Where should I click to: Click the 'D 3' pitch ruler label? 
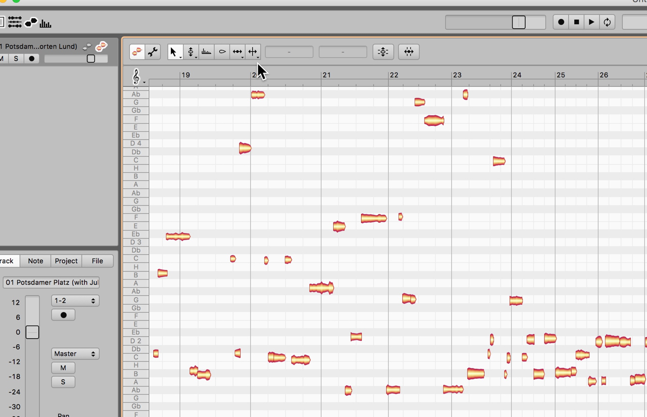pos(136,242)
